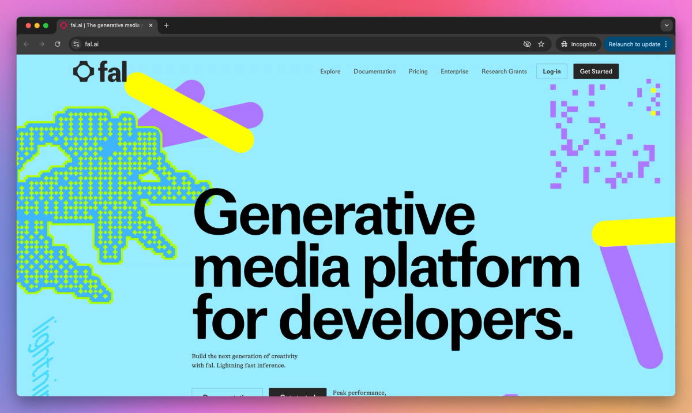Open the Explore nav link
Image resolution: width=692 pixels, height=413 pixels.
tap(330, 72)
